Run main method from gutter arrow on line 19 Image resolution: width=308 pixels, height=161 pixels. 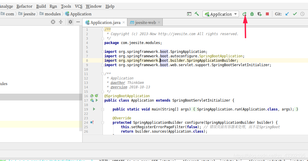pos(94,109)
